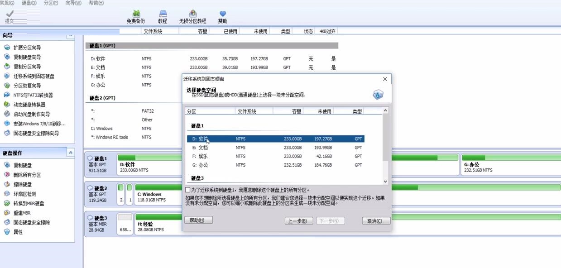
Task: Close the 迁移系统到固态硬盘 dialog
Action: point(385,79)
